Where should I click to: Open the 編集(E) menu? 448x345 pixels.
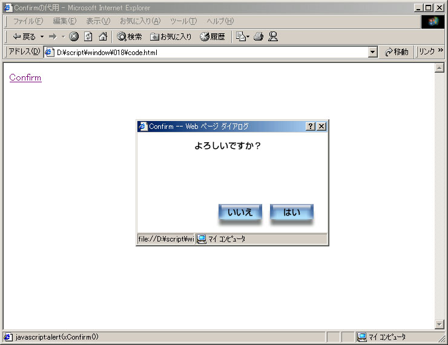pos(65,21)
